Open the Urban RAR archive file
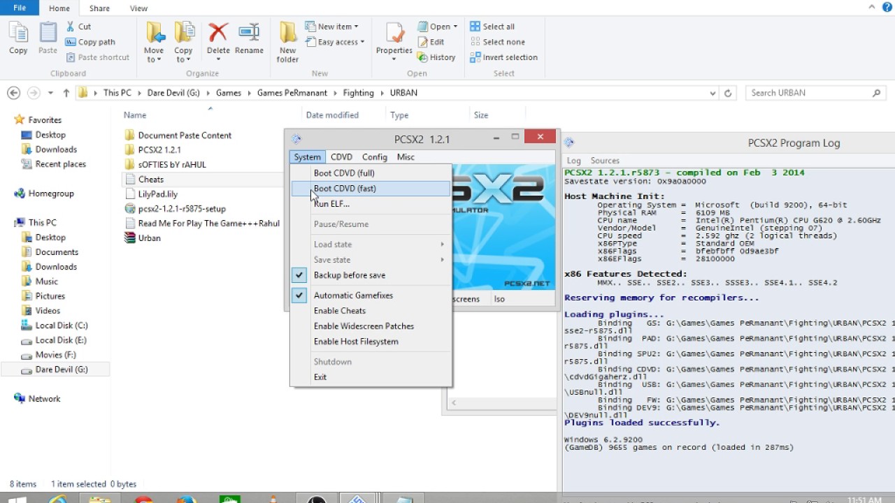The width and height of the screenshot is (895, 503). [142, 238]
